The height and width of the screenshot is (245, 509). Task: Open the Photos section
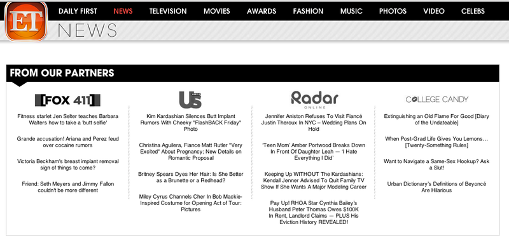pos(393,11)
